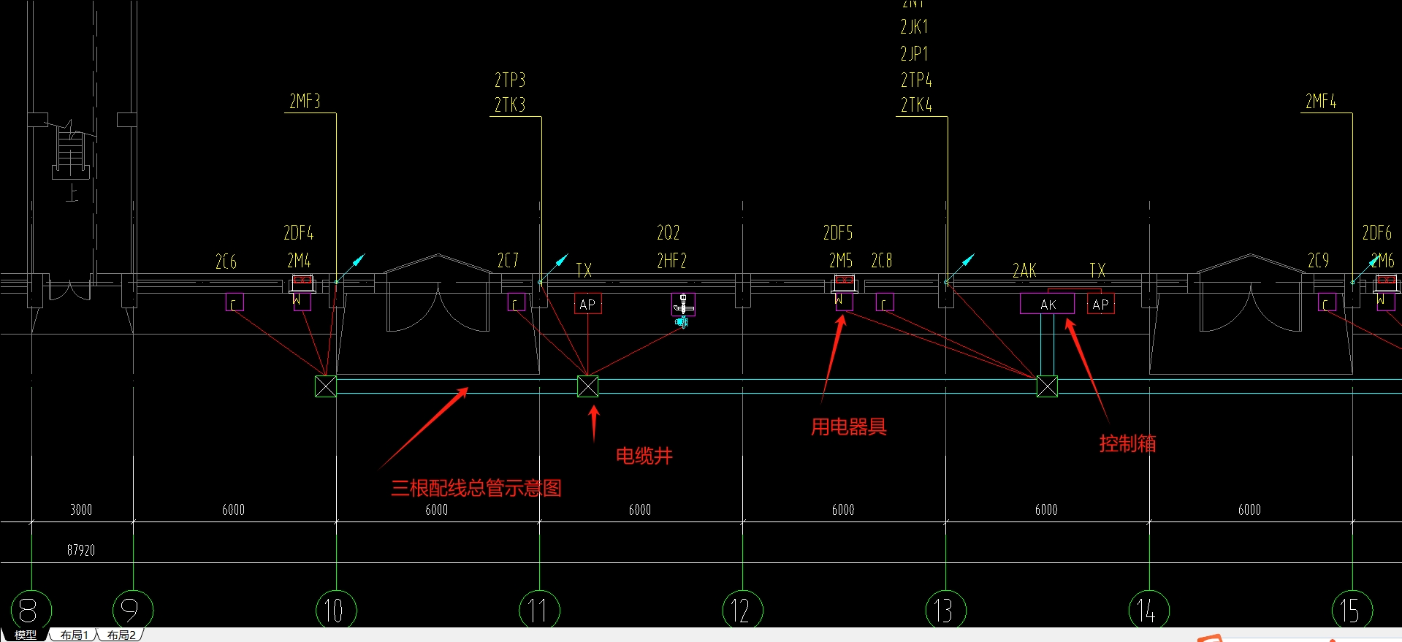Image resolution: width=1402 pixels, height=642 pixels.
Task: Select the C socket box under 2C7
Action: click(x=516, y=302)
